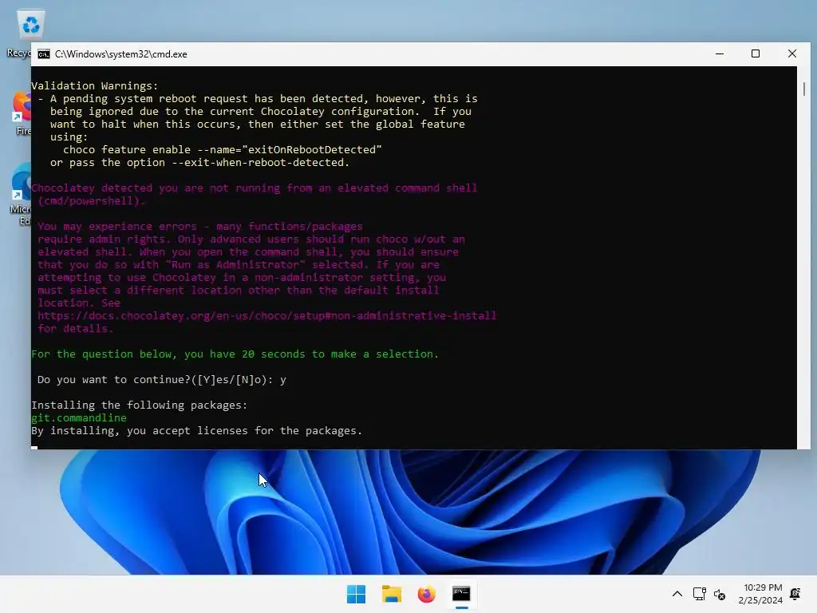Open File Explorer from the taskbar
Viewport: 817px width, 613px height.
click(391, 594)
